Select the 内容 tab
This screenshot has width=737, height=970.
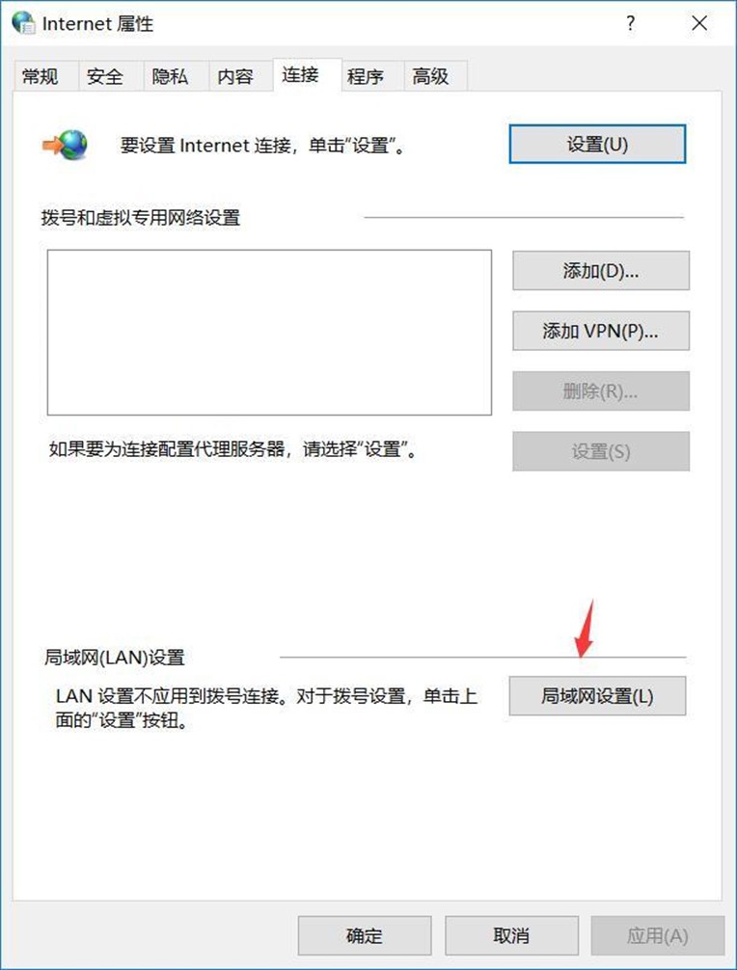pos(235,77)
